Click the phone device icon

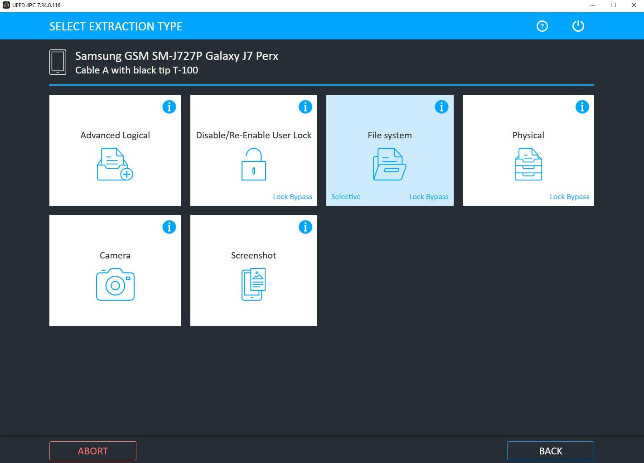point(58,61)
